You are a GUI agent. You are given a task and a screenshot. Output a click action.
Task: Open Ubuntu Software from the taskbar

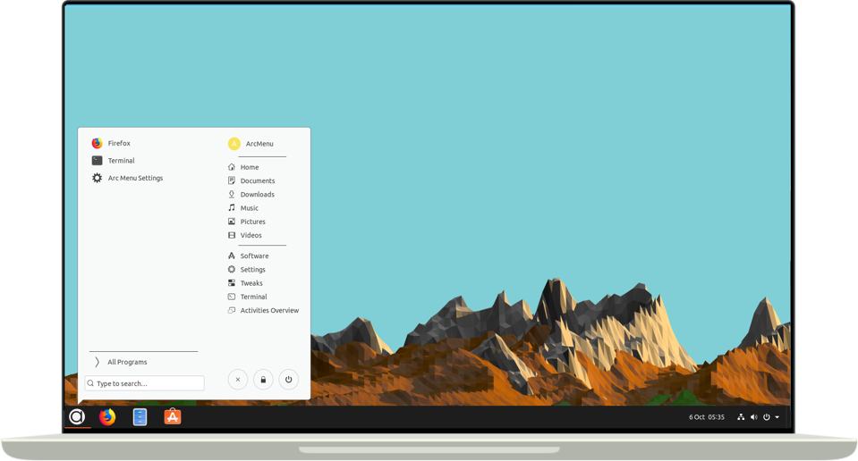click(x=173, y=416)
